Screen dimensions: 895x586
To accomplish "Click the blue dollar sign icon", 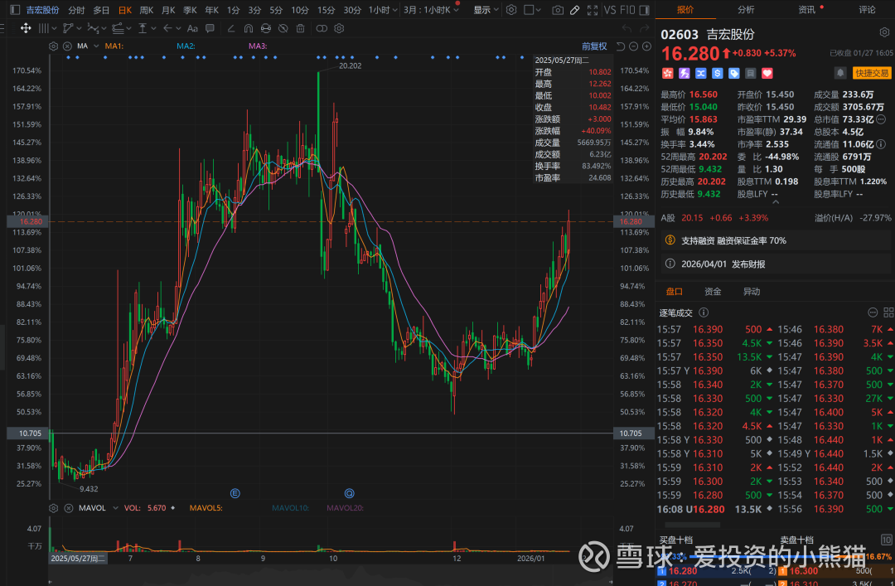I will (718, 73).
